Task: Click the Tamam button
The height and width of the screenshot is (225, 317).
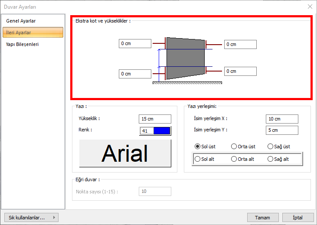Action: (x=262, y=218)
